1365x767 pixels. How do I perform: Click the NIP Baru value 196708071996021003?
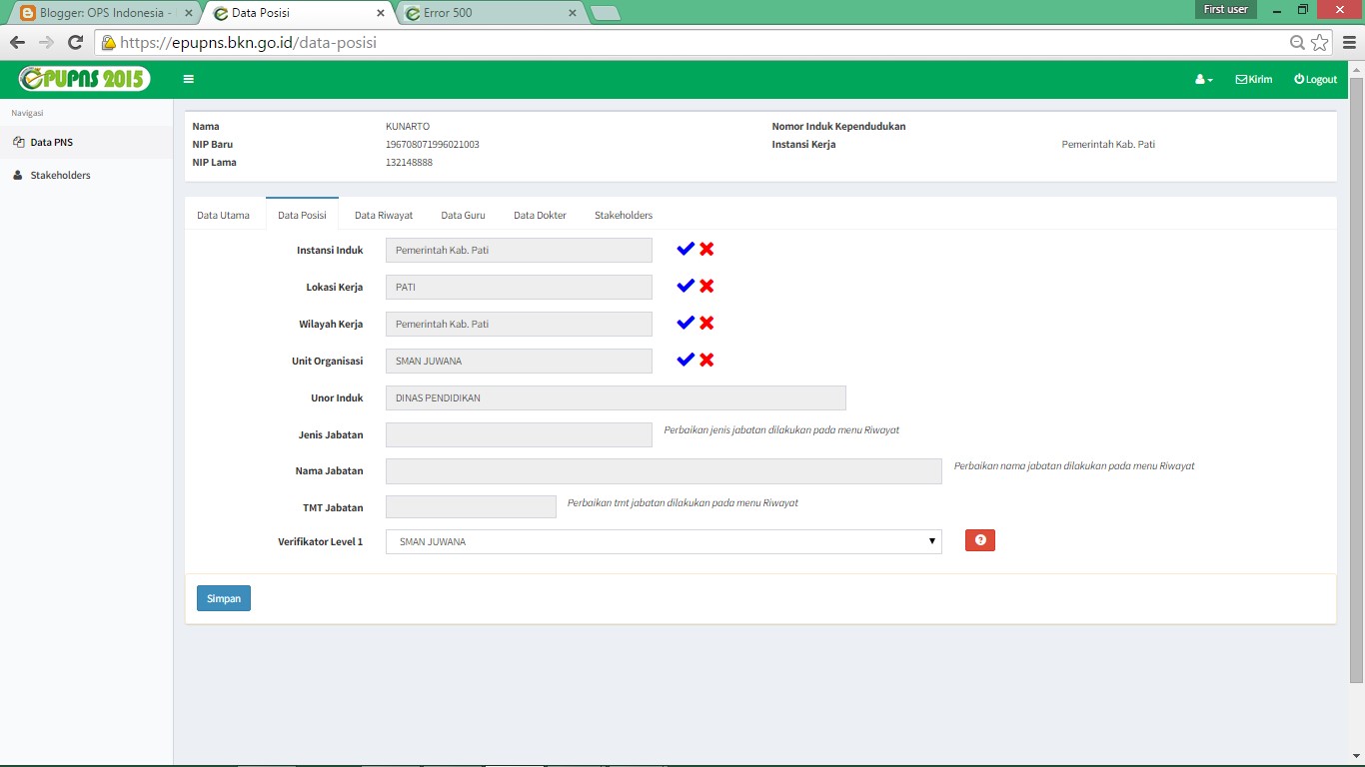pyautogui.click(x=433, y=144)
